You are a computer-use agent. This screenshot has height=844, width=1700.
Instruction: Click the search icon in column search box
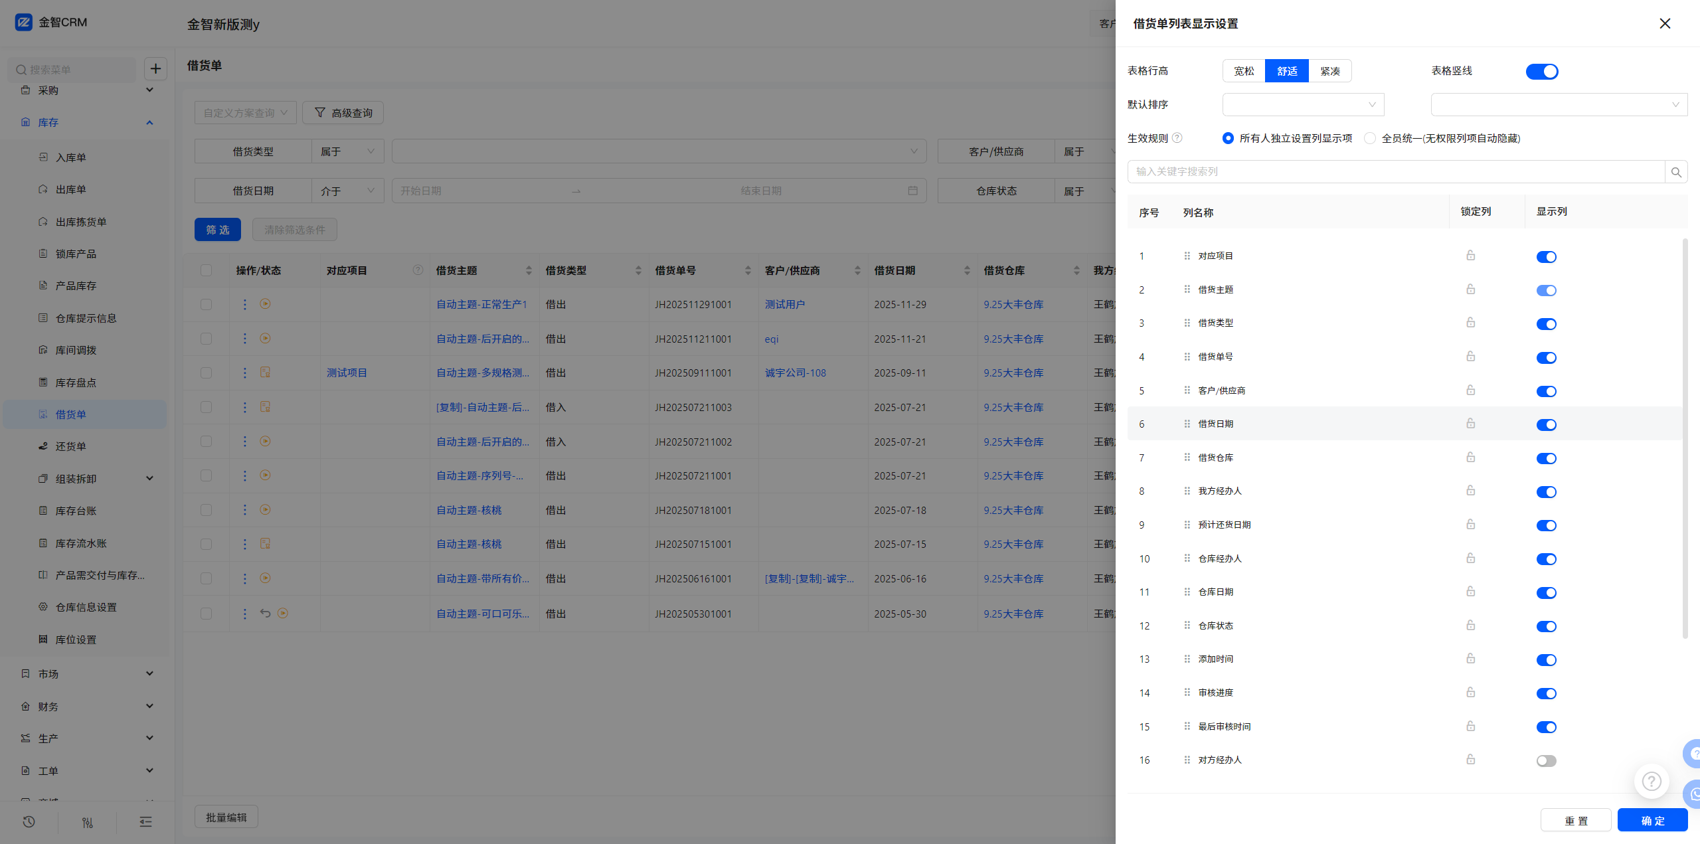tap(1675, 172)
